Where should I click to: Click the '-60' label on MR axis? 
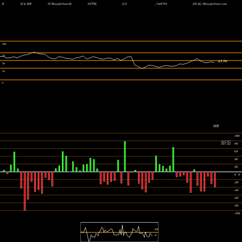(x=236, y=198)
